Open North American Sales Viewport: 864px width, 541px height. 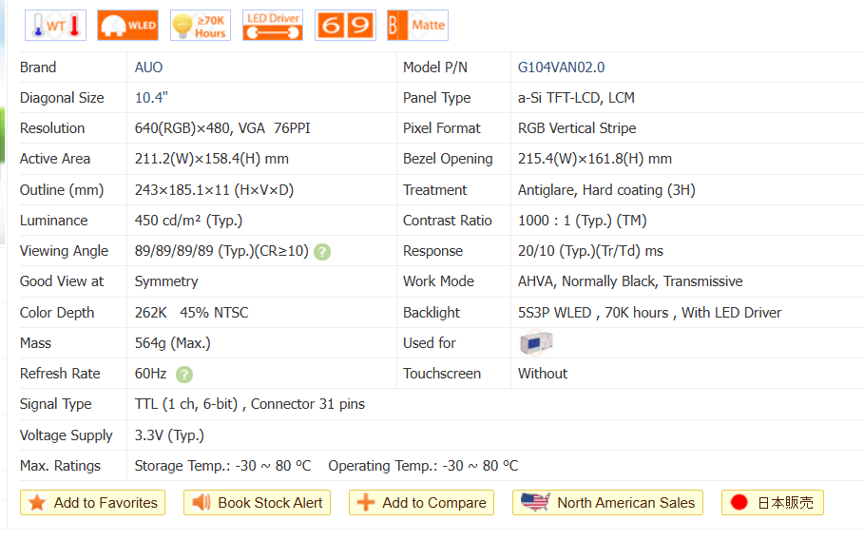608,503
